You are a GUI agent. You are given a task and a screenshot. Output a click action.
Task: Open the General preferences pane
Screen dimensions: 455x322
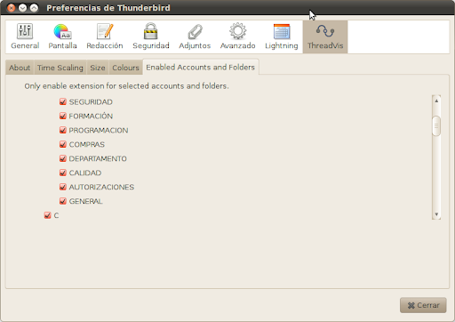(x=25, y=36)
